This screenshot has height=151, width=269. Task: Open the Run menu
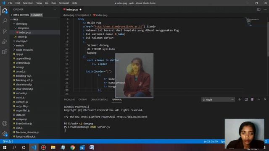54,3
